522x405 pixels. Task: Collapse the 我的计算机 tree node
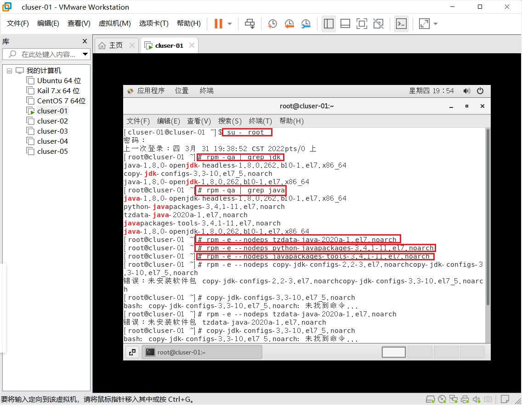[9, 71]
